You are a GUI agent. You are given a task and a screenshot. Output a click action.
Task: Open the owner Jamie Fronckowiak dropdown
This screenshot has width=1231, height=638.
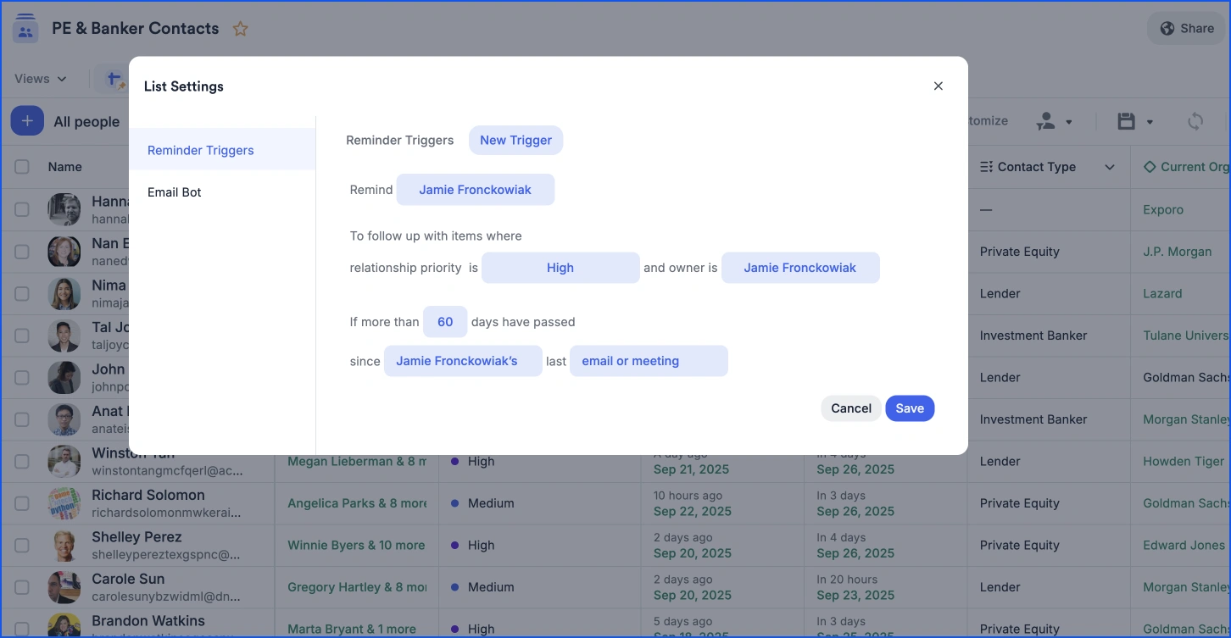(x=800, y=268)
